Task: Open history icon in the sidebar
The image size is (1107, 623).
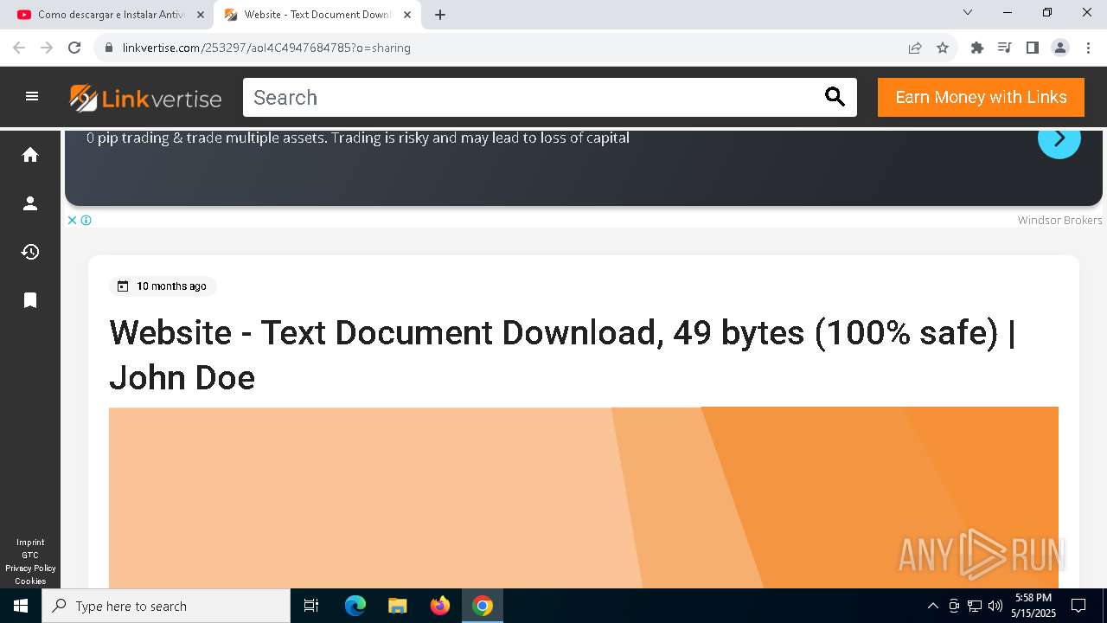Action: pyautogui.click(x=30, y=252)
